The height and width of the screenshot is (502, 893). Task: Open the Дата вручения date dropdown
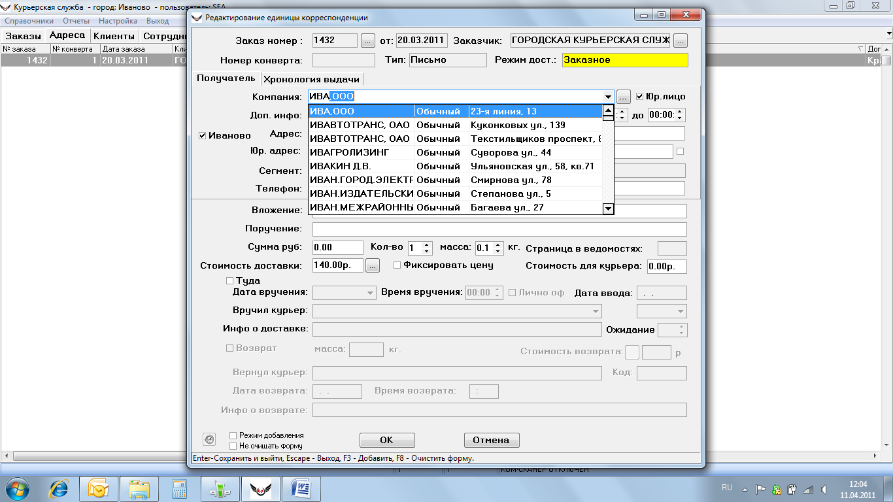tap(371, 293)
